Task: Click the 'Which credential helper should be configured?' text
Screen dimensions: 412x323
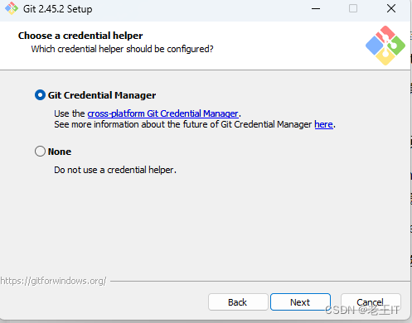Action: (122, 49)
